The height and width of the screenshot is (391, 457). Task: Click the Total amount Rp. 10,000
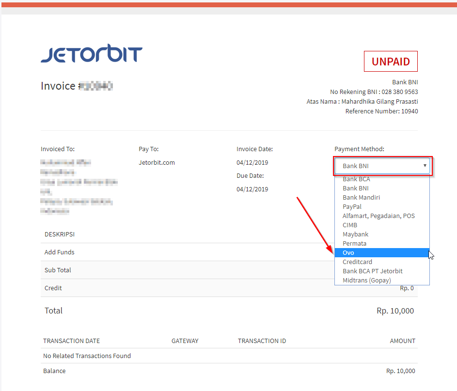395,311
